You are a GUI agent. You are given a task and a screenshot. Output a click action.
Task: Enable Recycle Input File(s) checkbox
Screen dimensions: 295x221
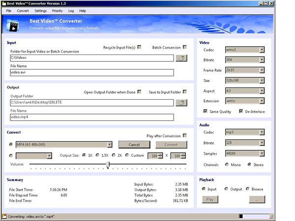[x=140, y=47]
